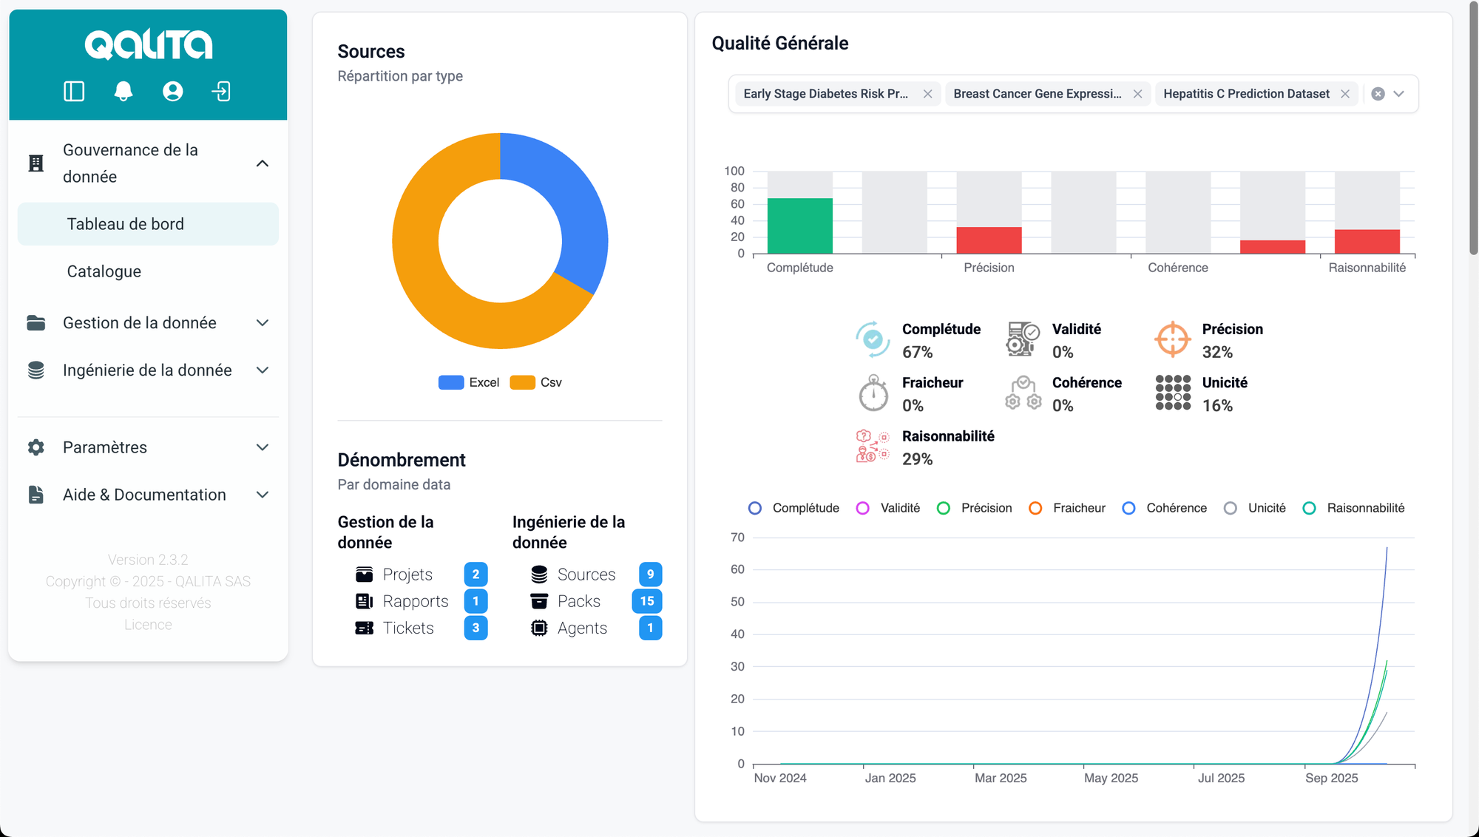Click the Précision target icon
1479x837 pixels.
point(1172,339)
